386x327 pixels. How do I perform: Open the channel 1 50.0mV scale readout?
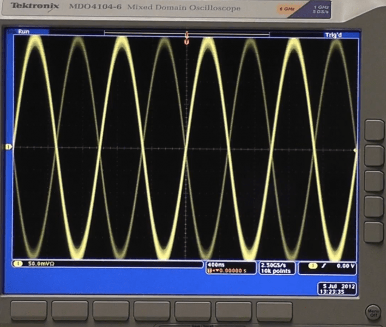point(107,264)
